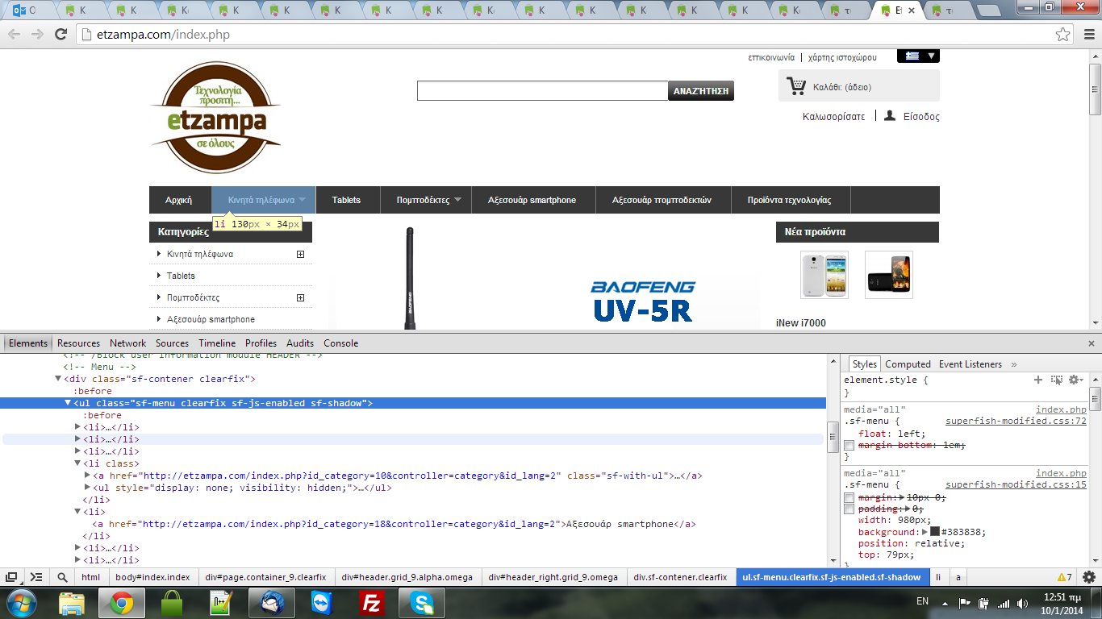Screen dimensions: 1102x619
Task: Expand Κινητά τηλέφωνα in the Κατηγορίες sidebar
Action: click(300, 254)
